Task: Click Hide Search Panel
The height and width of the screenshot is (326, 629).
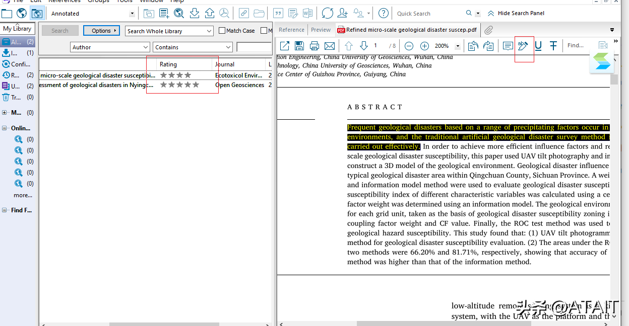Action: tap(516, 13)
